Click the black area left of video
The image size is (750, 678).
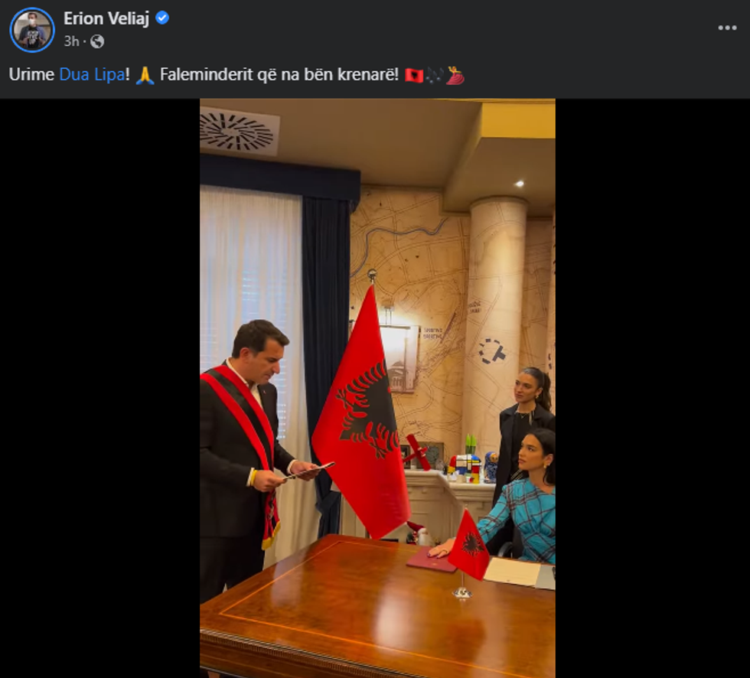tap(99, 388)
